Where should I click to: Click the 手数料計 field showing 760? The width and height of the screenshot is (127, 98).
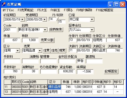click(12, 71)
